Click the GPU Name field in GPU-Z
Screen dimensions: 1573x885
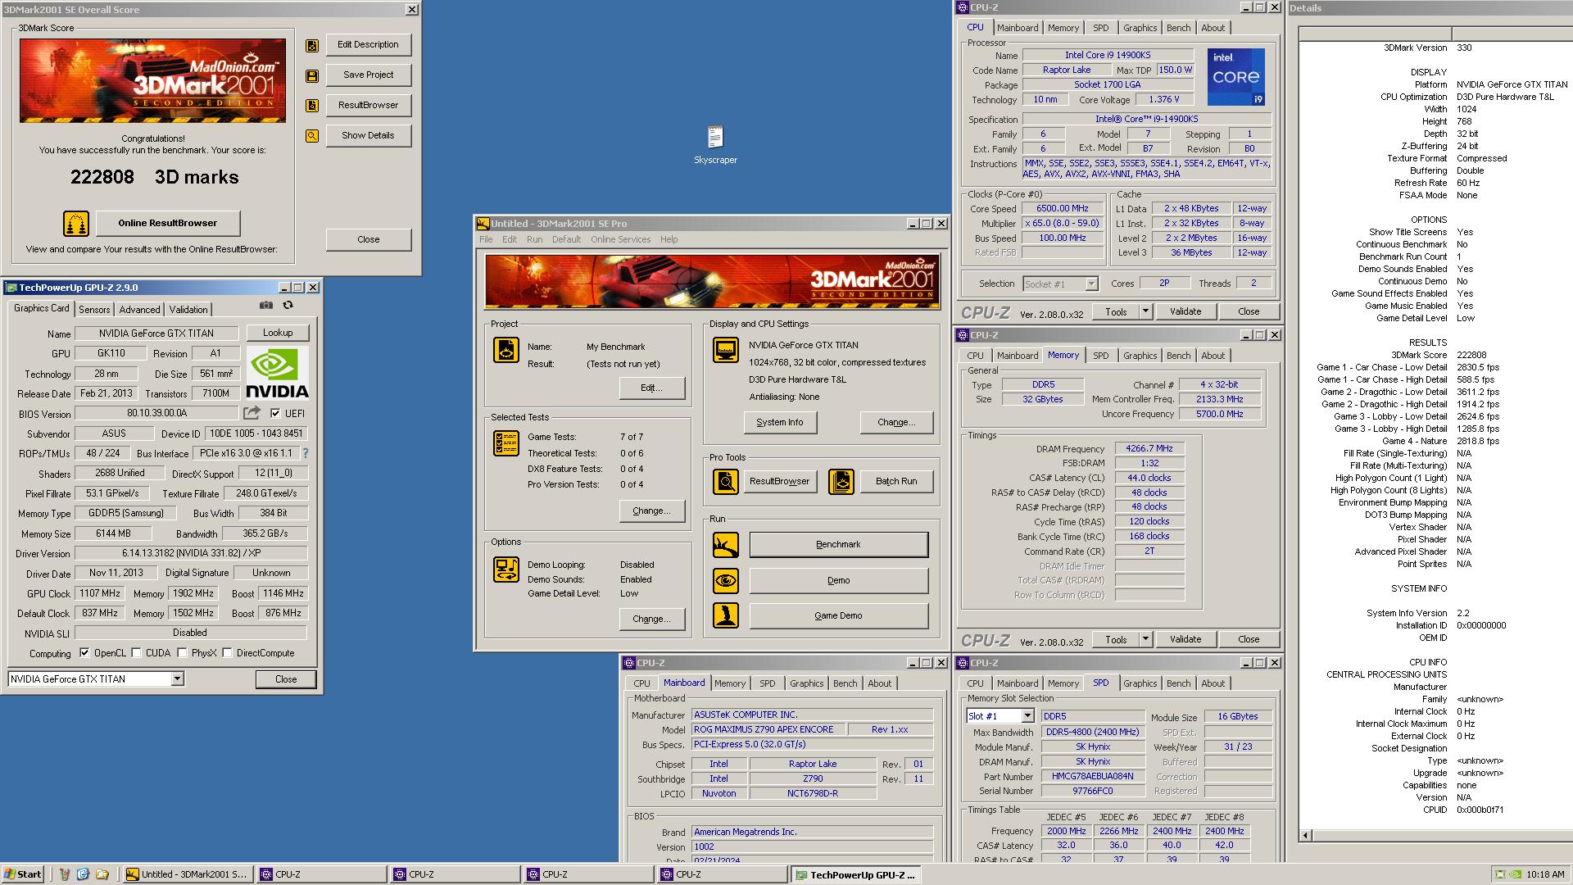pyautogui.click(x=156, y=334)
